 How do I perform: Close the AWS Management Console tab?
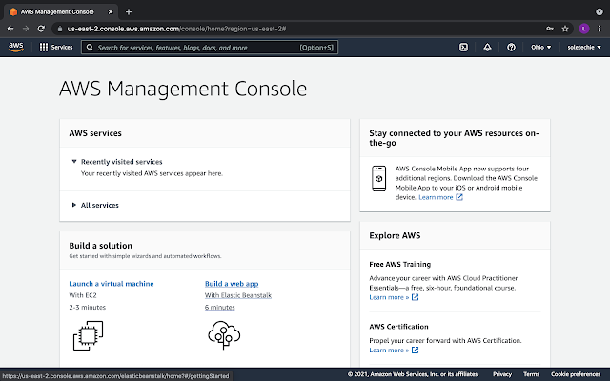pyautogui.click(x=111, y=12)
